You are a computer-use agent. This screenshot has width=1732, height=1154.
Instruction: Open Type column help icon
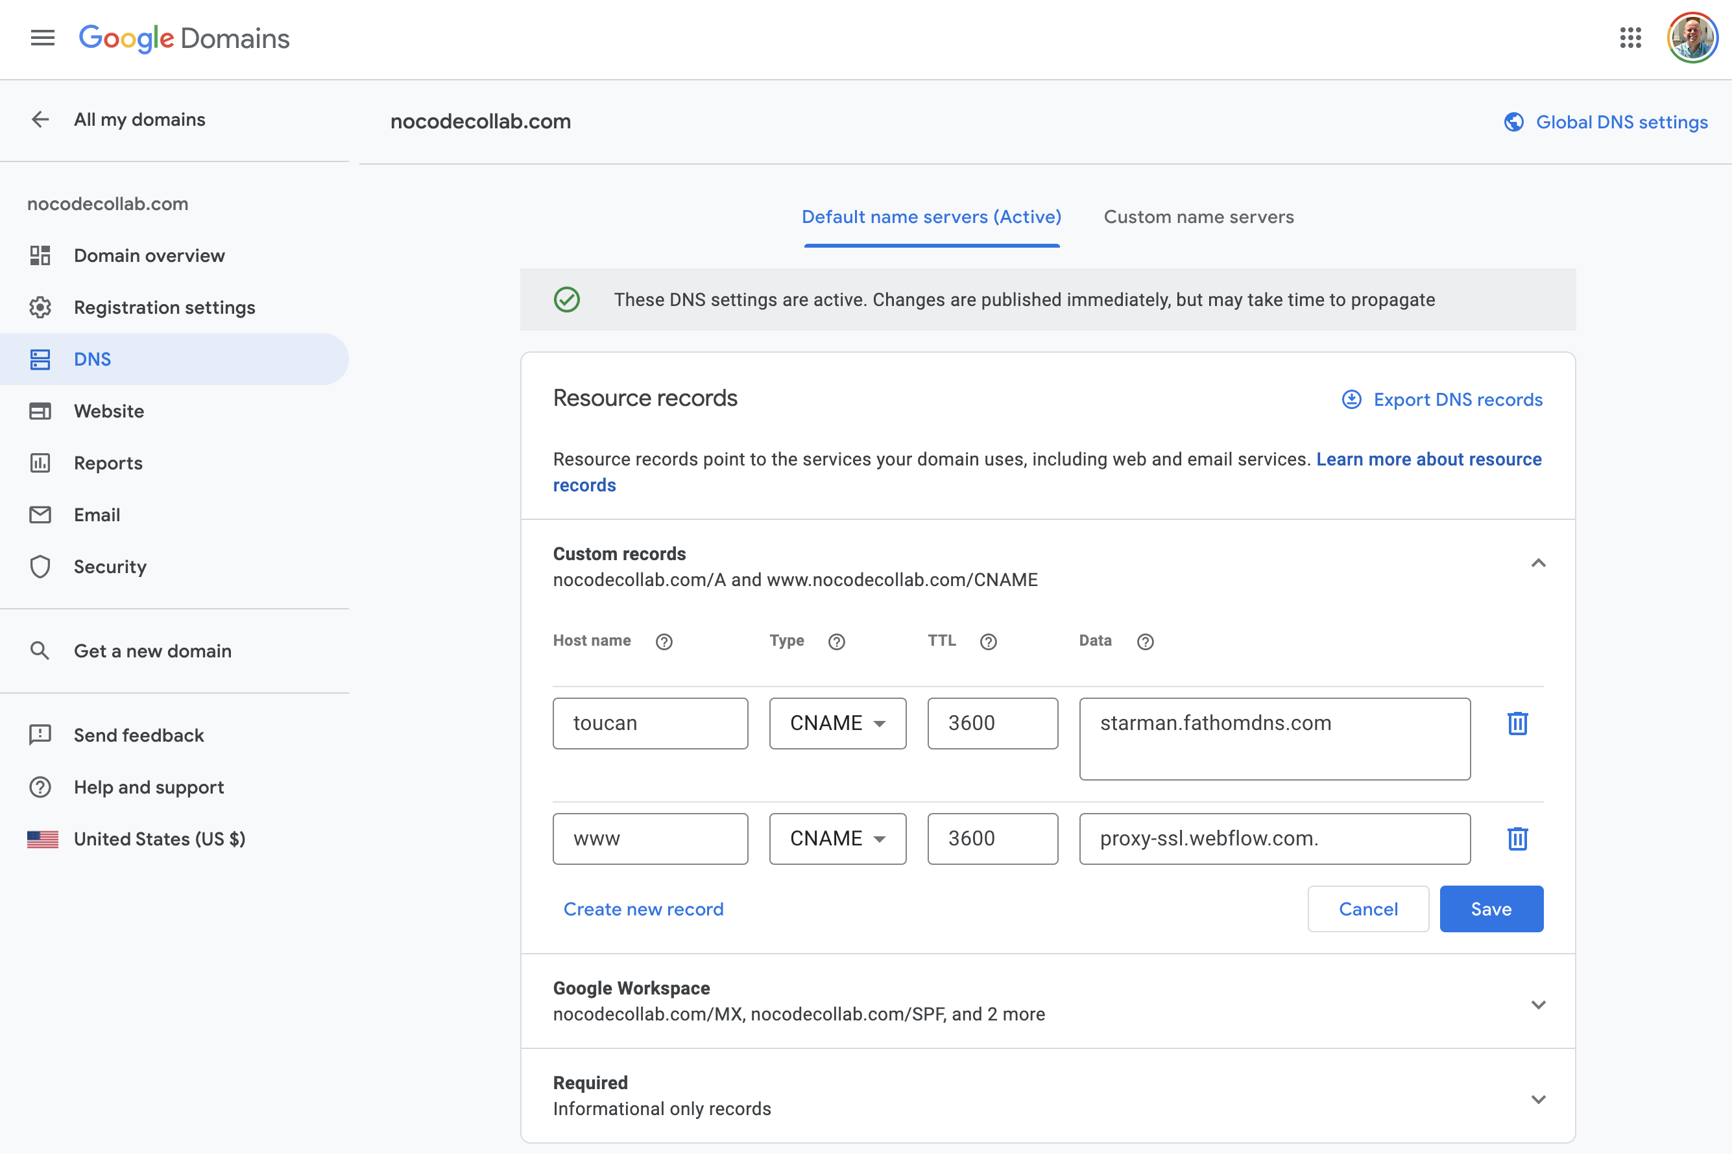pyautogui.click(x=837, y=642)
